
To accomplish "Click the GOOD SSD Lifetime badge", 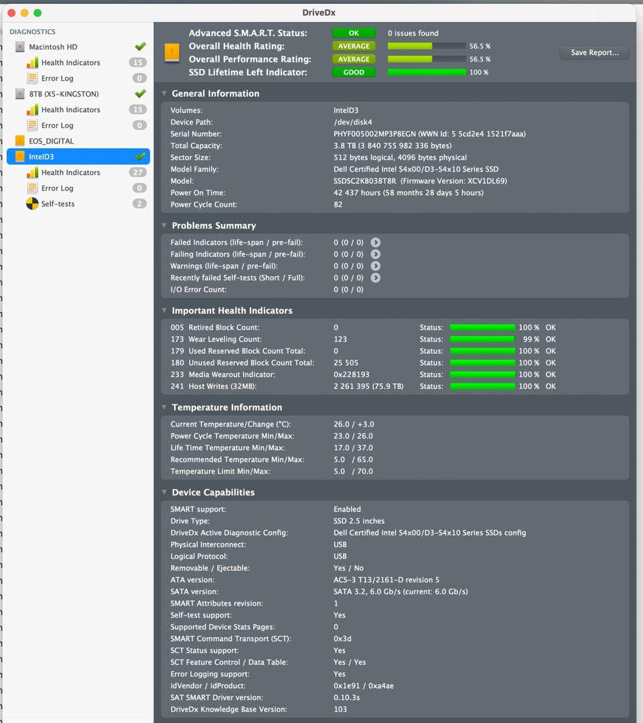I will click(354, 72).
